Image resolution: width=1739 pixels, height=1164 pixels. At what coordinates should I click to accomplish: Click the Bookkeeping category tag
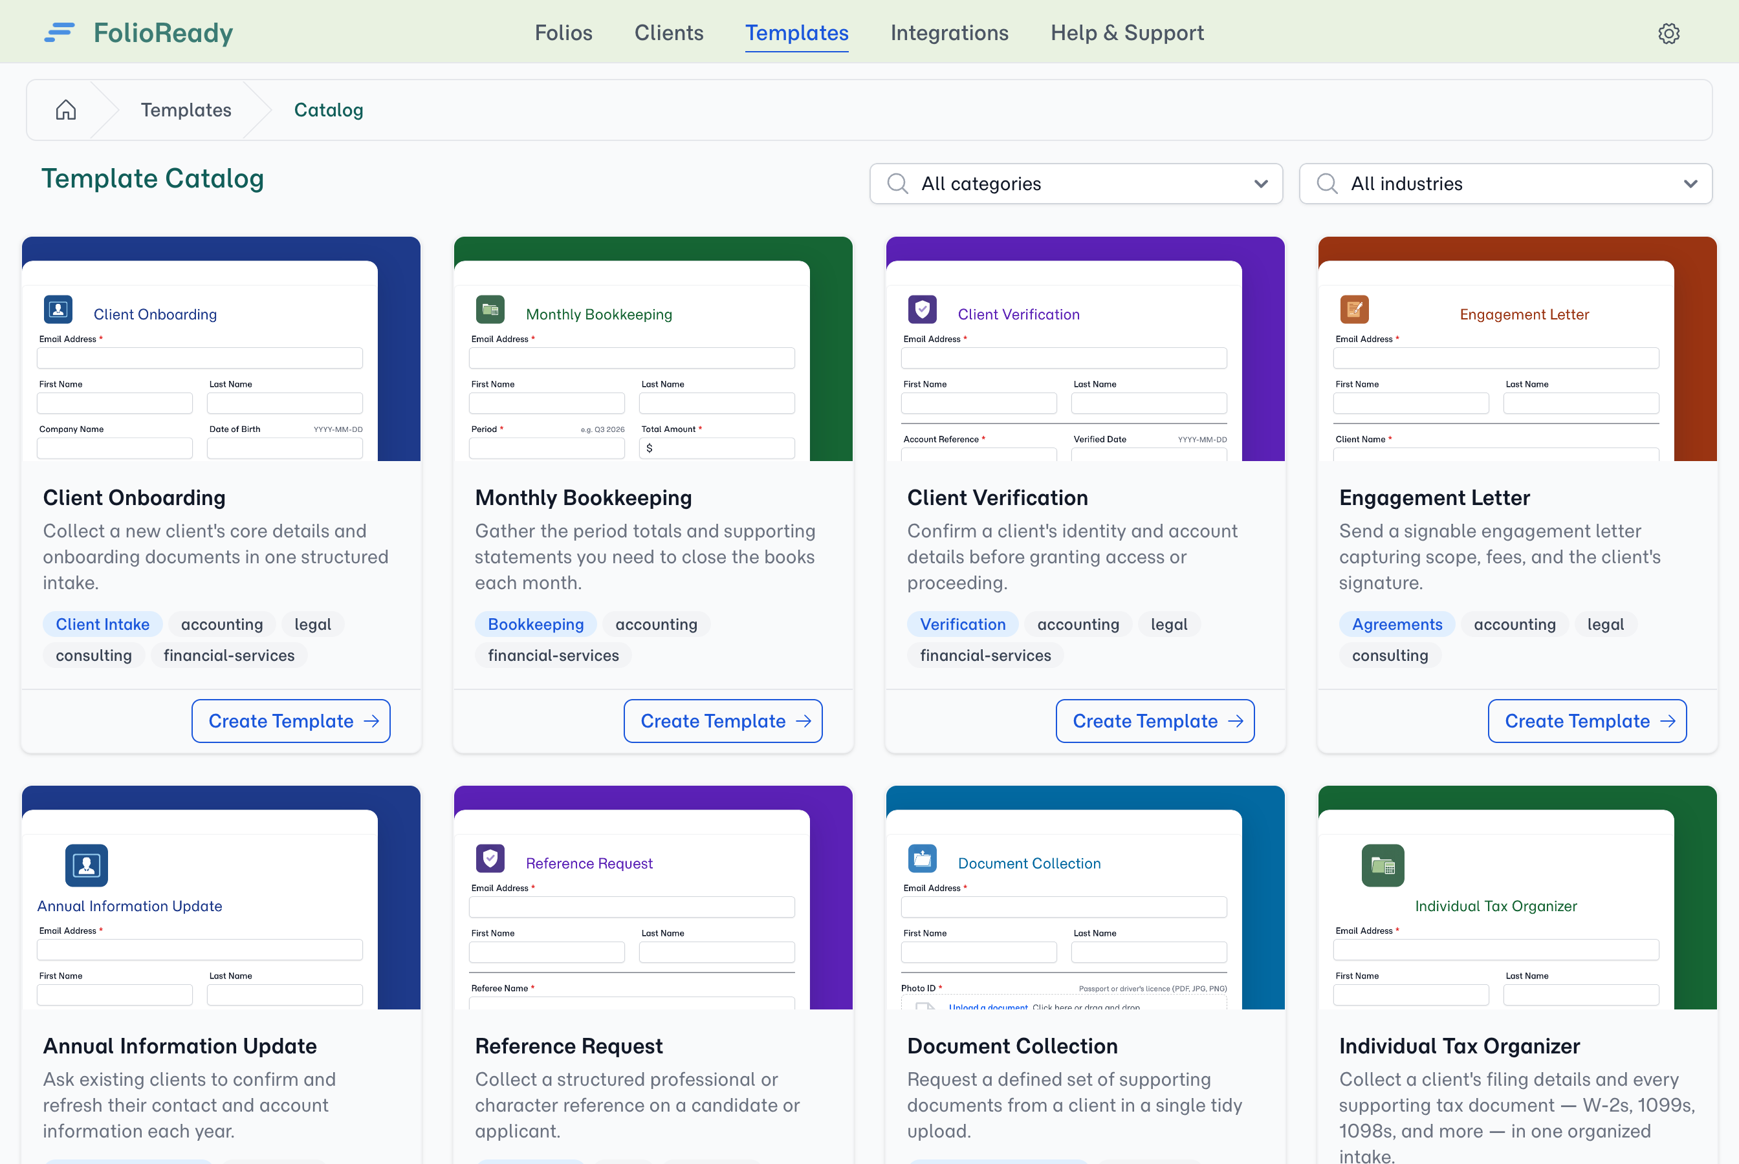(x=536, y=624)
